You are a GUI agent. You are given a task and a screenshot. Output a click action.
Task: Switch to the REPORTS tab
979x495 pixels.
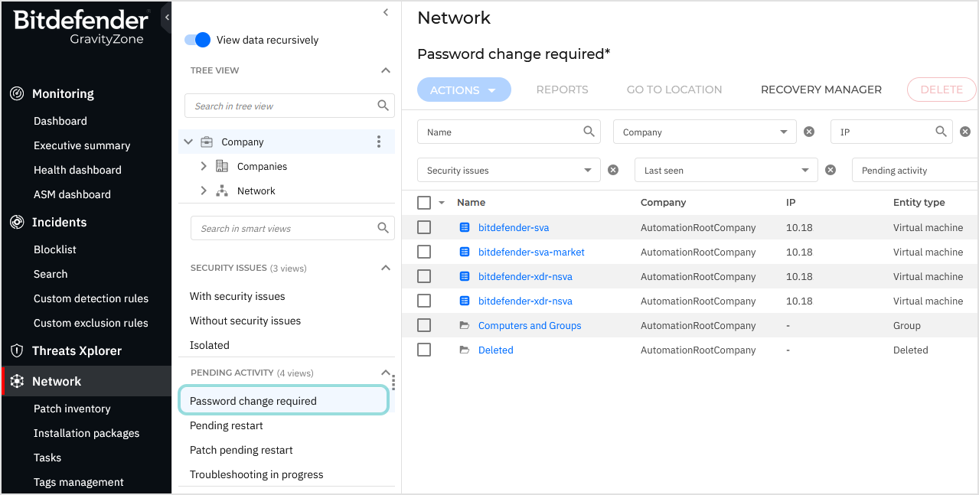tap(562, 90)
